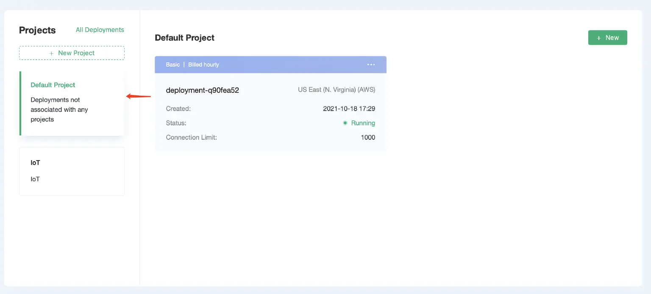Open the deployment card header menu dots
The image size is (651, 294).
pos(371,64)
